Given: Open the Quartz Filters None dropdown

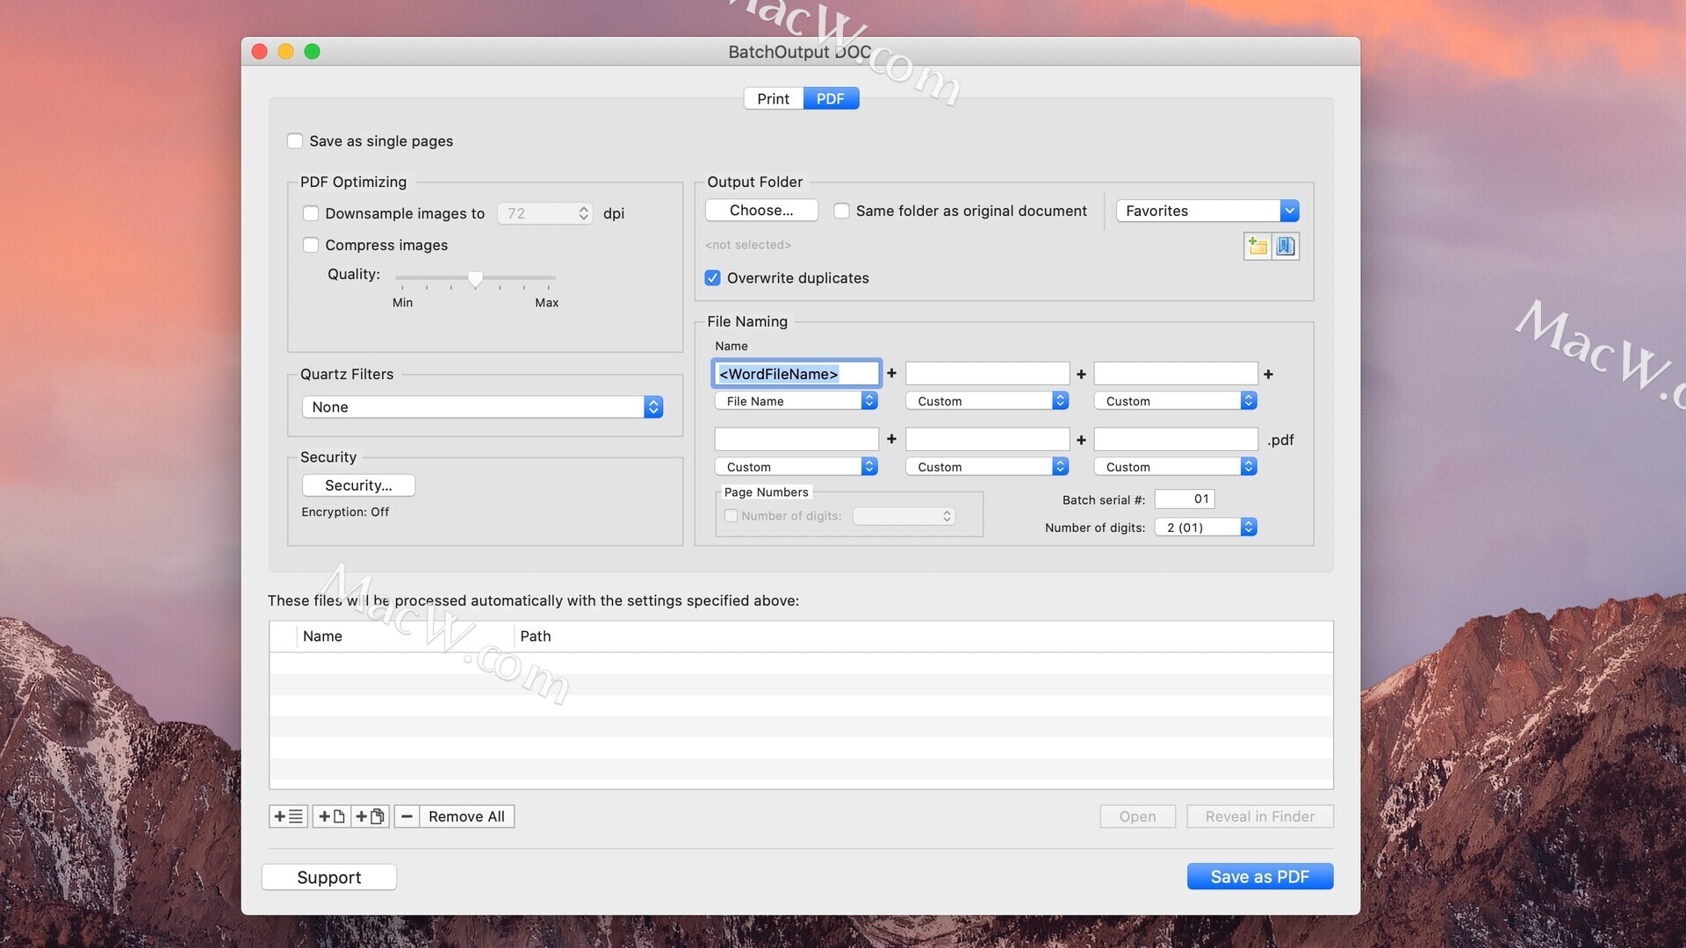Looking at the screenshot, I should pos(482,407).
